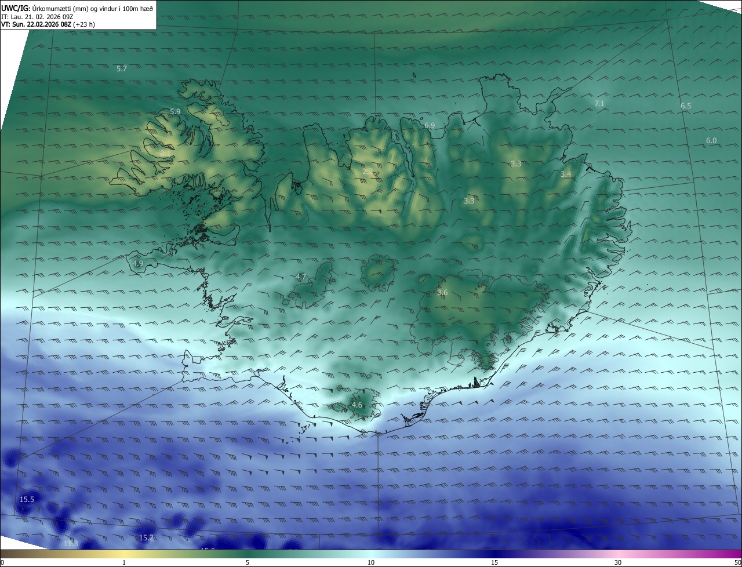Click the 5.9 value label over the Westfjords
This screenshot has width=742, height=567.
coord(175,111)
